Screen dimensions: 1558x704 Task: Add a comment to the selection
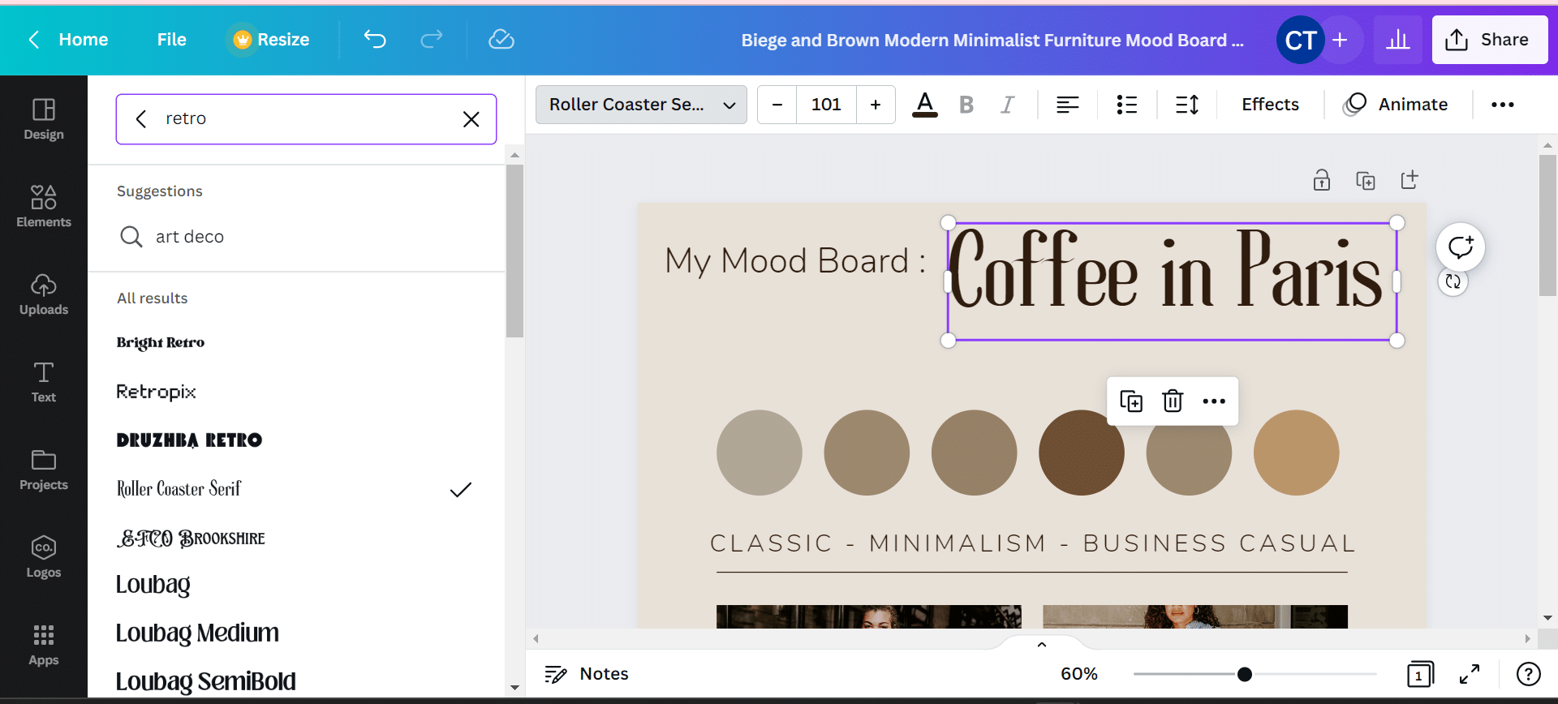click(1460, 247)
